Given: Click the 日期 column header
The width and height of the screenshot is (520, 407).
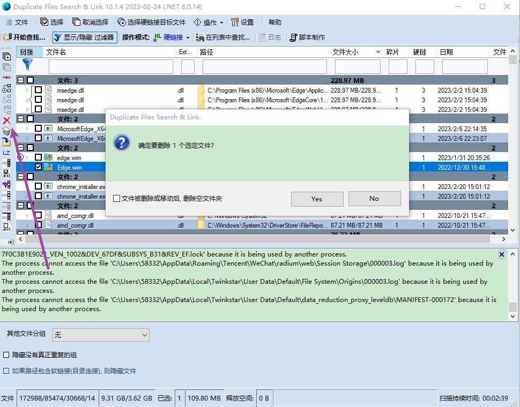Looking at the screenshot, I should pos(463,52).
